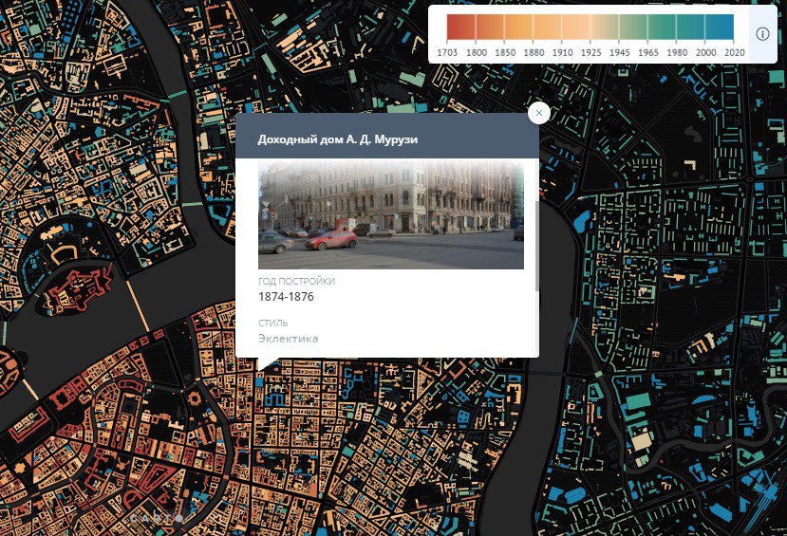
Task: Pick the 1850–1880 legend color swatch
Action: point(518,27)
